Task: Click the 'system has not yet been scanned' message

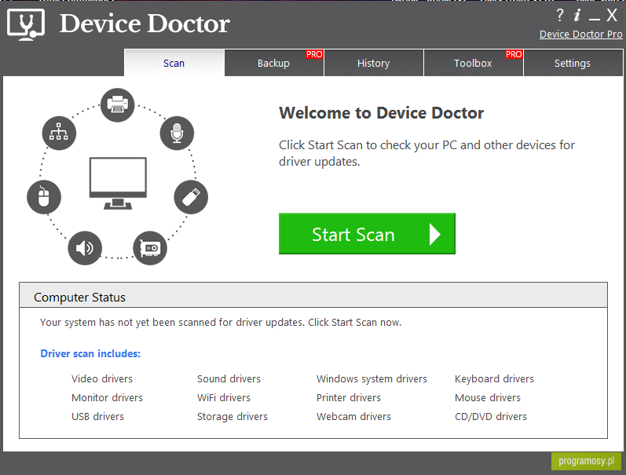Action: [x=221, y=322]
